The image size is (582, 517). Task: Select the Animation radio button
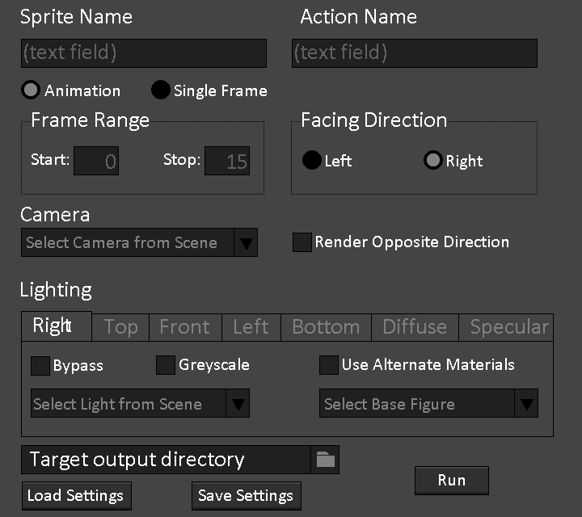pyautogui.click(x=31, y=90)
